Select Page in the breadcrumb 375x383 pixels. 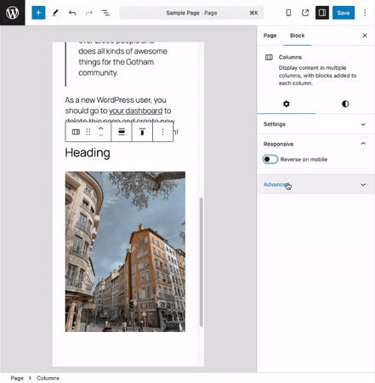[17, 378]
